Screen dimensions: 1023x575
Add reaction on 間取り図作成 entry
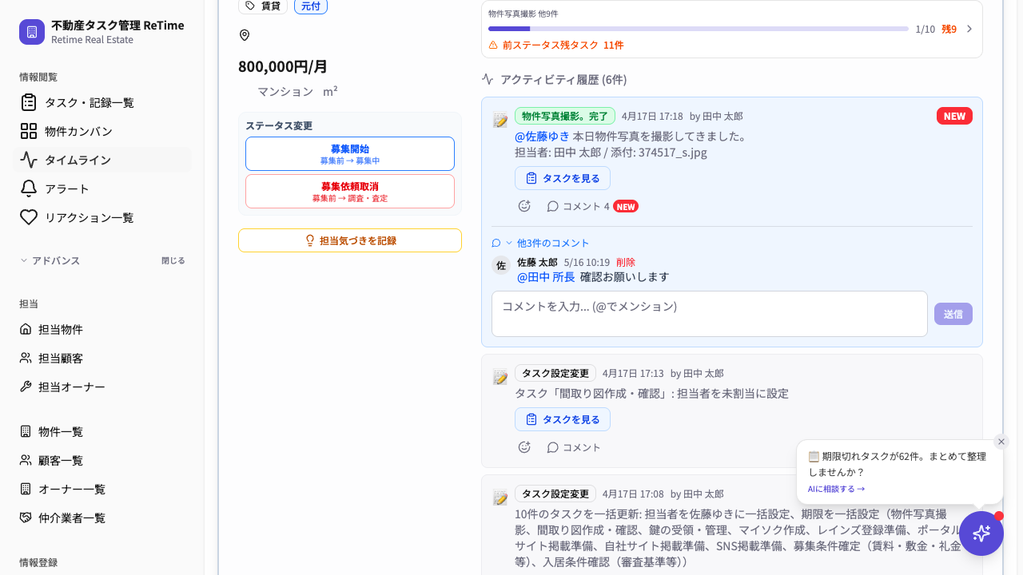(524, 447)
